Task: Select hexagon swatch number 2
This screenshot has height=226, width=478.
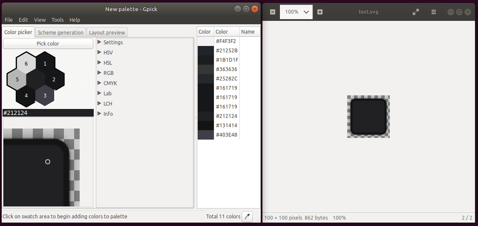Action: click(54, 80)
